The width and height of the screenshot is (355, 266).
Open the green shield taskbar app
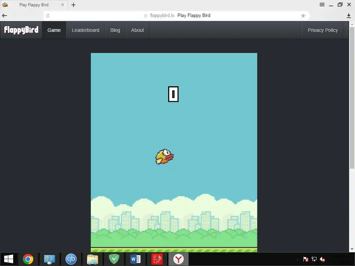pyautogui.click(x=114, y=259)
